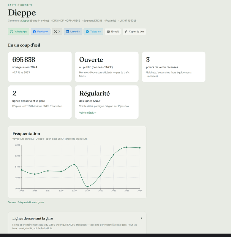231x237 pixels.
Task: Click the Copier le lien button
Action: click(134, 31)
